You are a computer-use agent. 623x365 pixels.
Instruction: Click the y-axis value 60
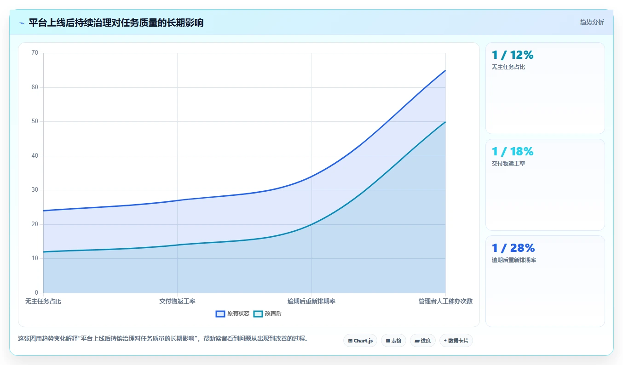pyautogui.click(x=35, y=87)
